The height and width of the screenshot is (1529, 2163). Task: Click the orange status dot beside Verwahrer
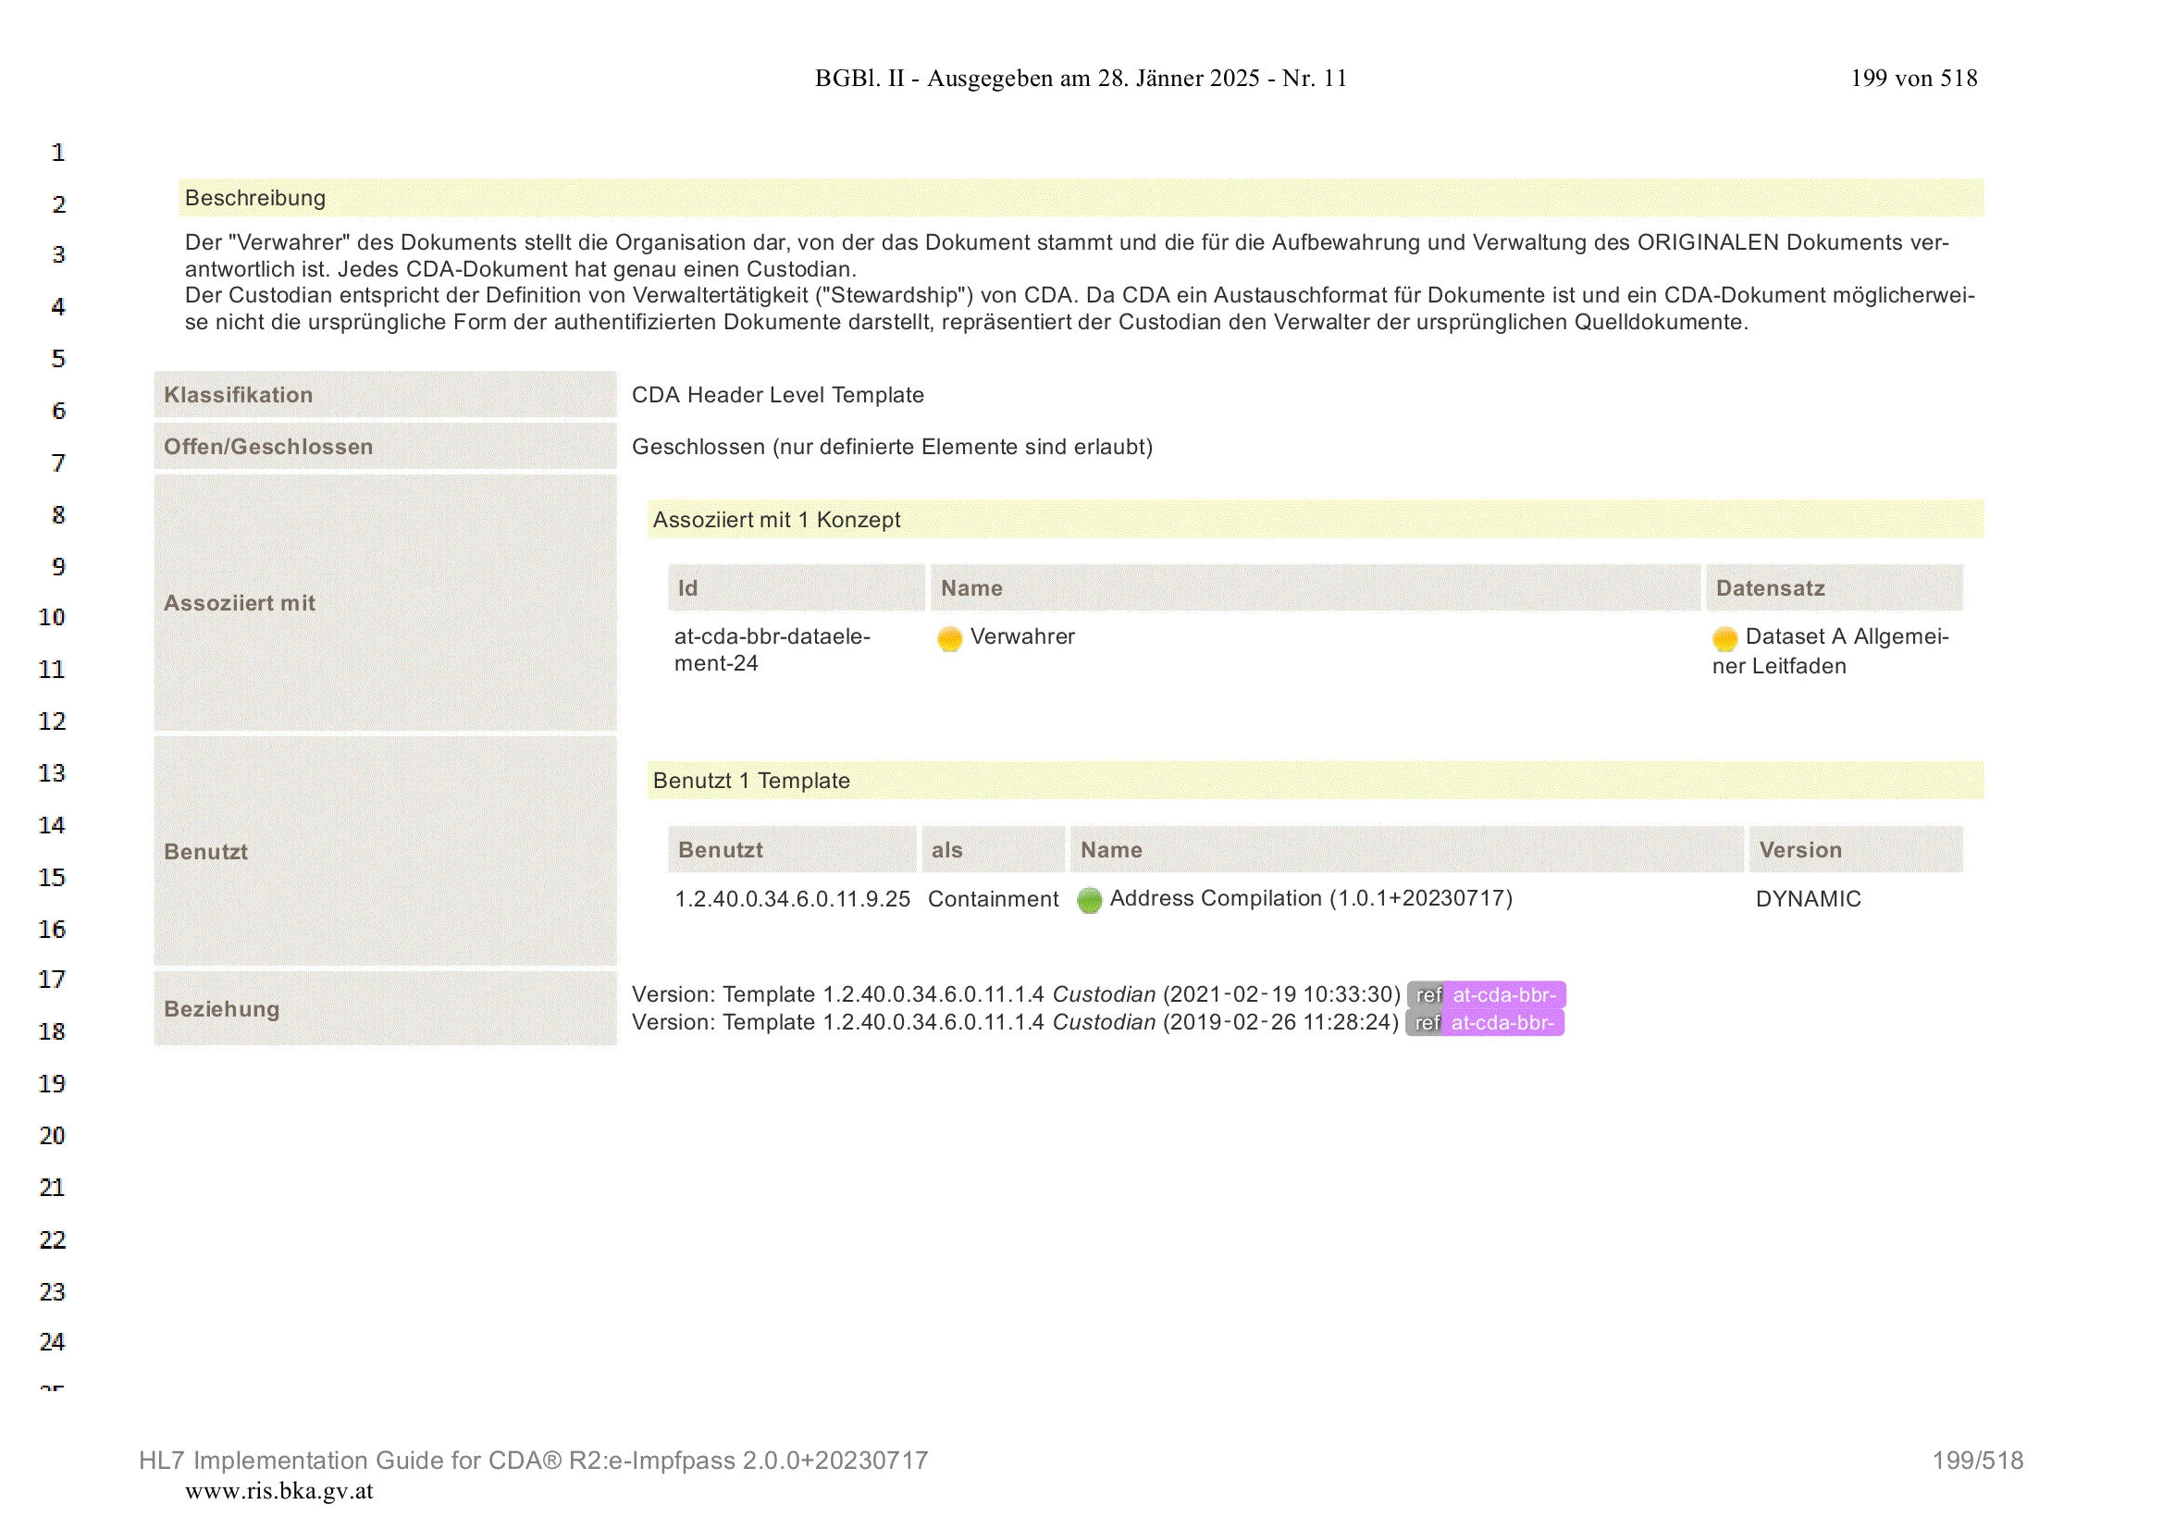(949, 639)
